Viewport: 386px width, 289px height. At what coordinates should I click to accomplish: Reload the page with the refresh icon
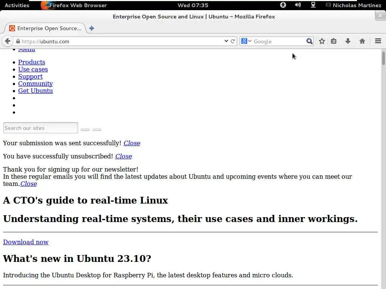pos(233,41)
